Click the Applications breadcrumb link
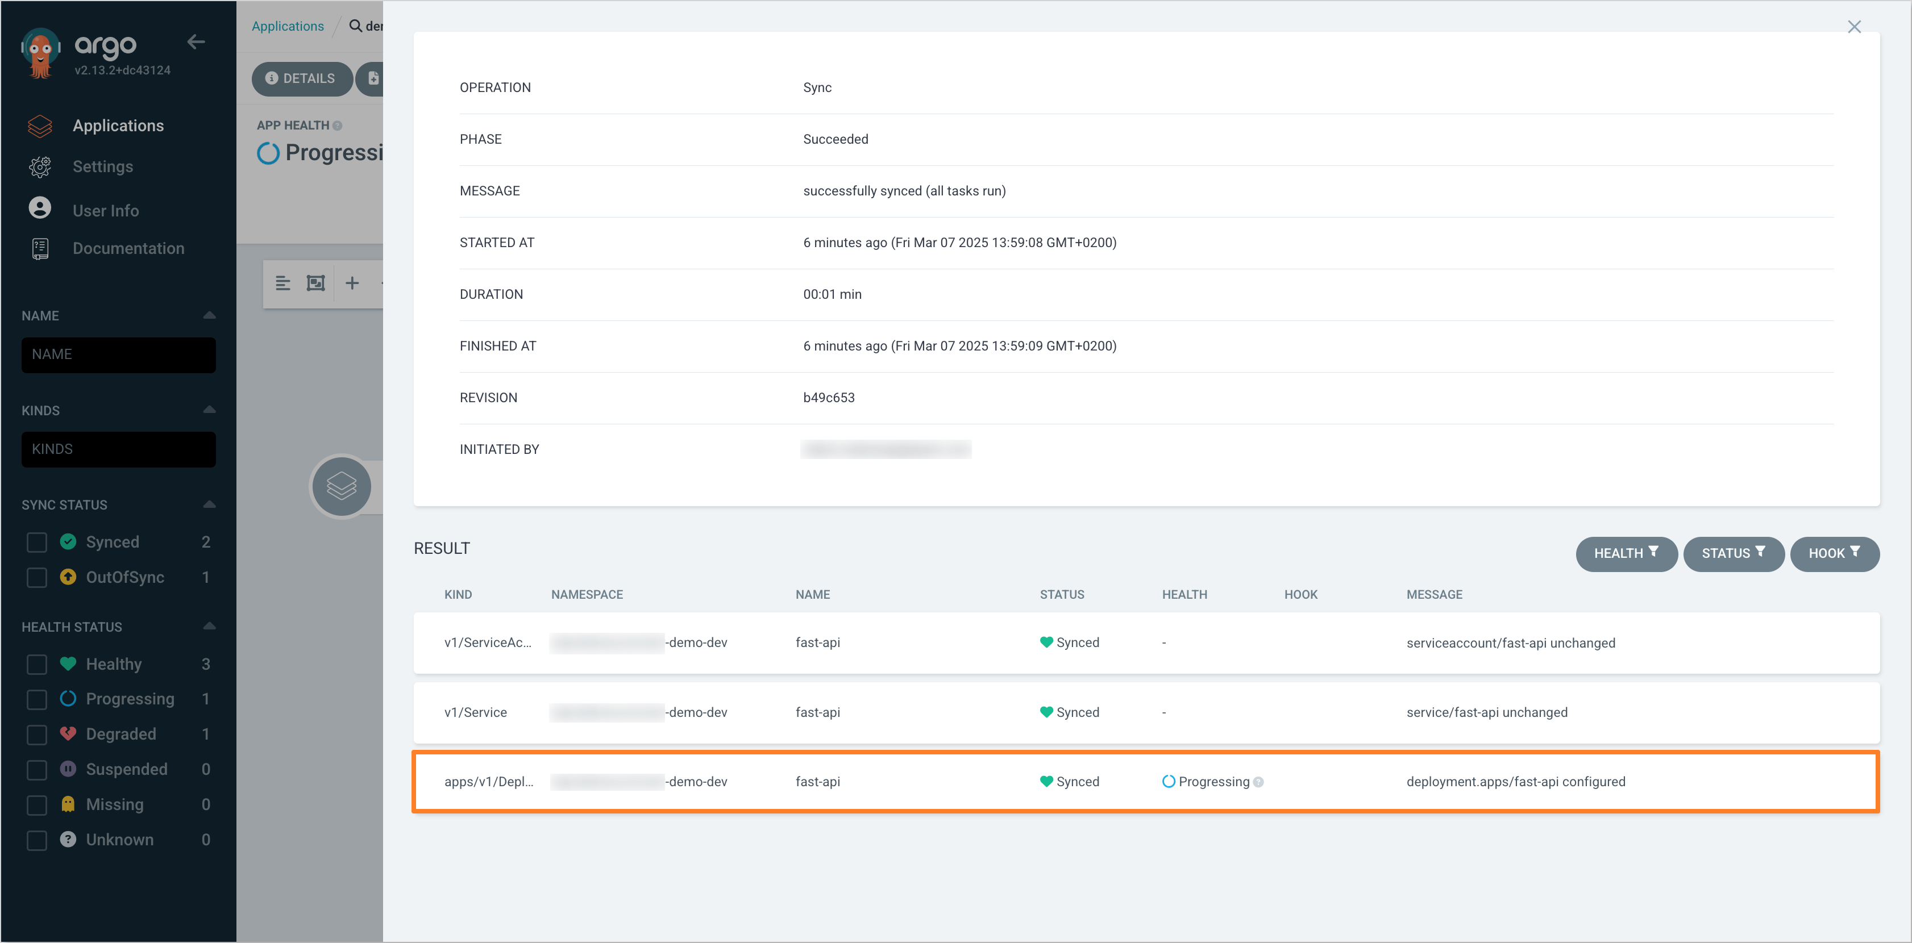Screen dimensions: 1912x943 288,26
